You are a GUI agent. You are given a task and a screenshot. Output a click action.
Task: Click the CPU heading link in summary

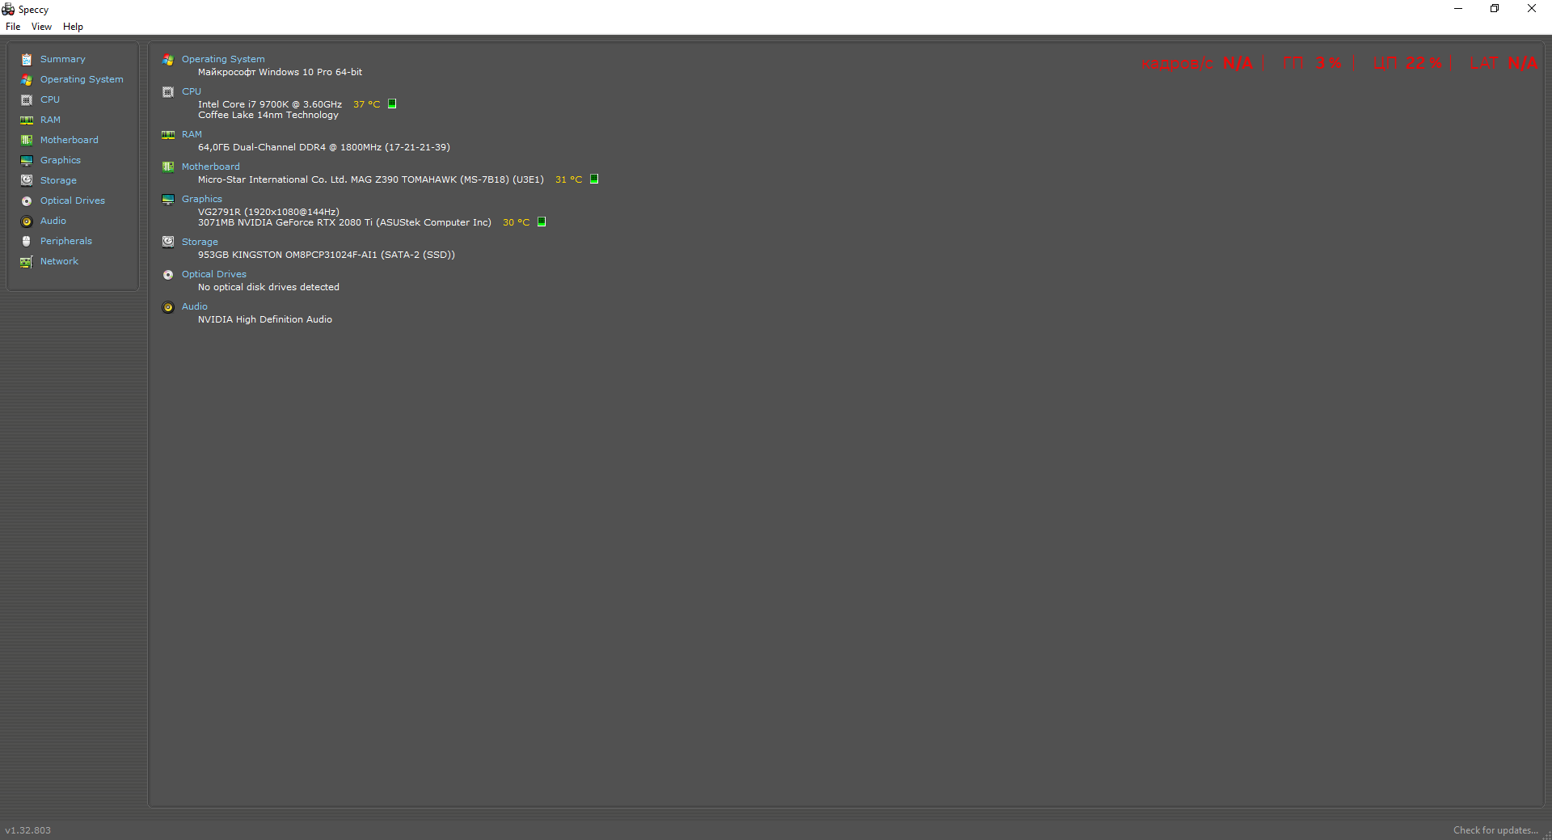tap(192, 91)
